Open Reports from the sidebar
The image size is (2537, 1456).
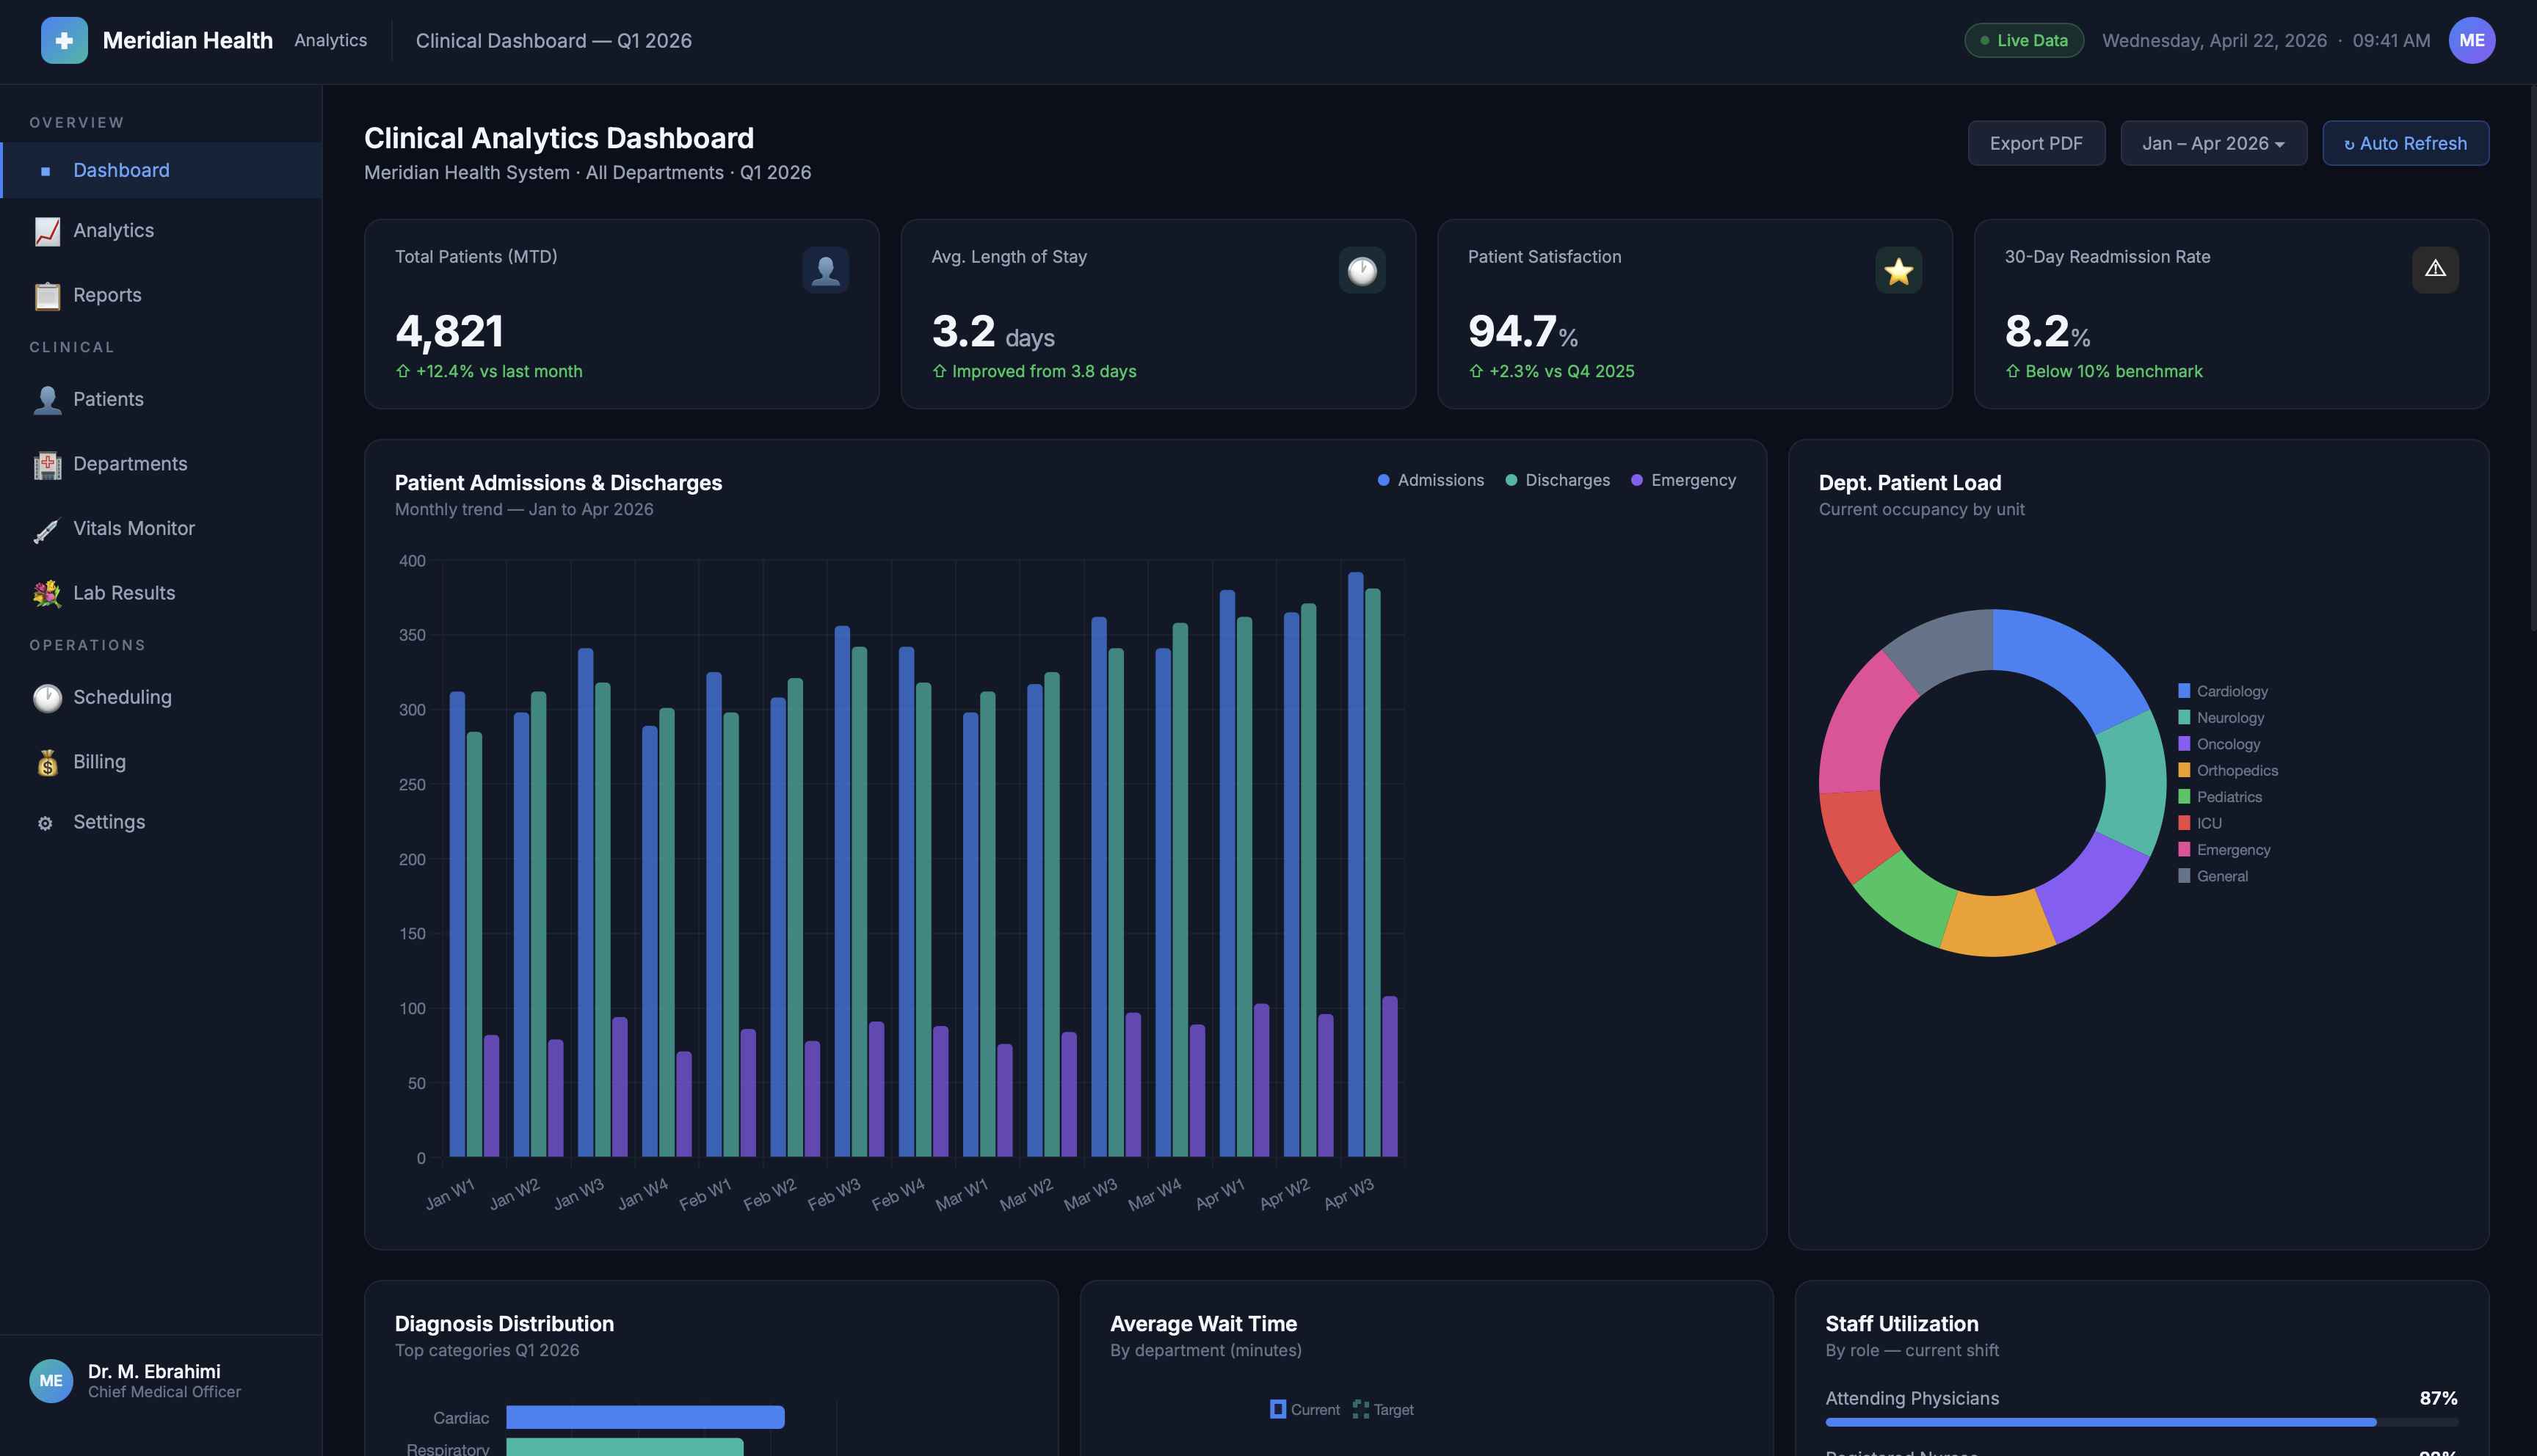pos(161,296)
